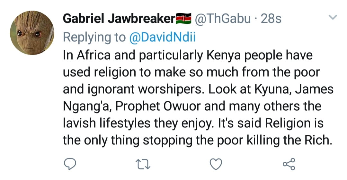This screenshot has height=180, width=347.
Task: Like the tweet with the heart icon
Action: 216,165
